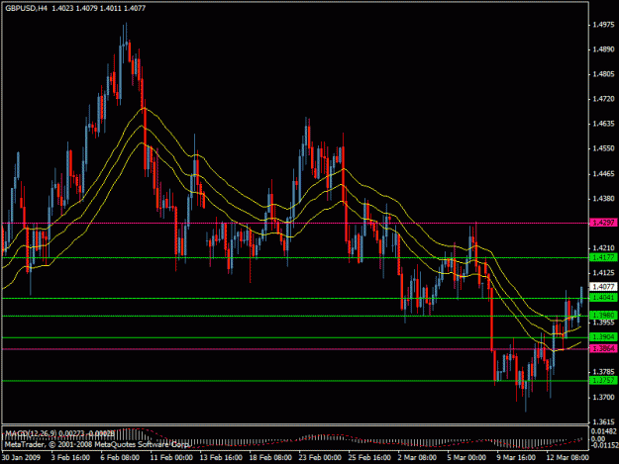Select the 1.4041 green price level label

[x=603, y=297]
